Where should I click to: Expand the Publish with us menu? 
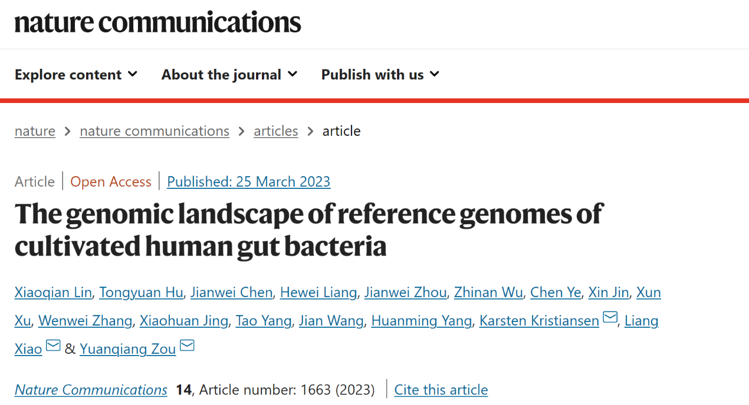pos(380,75)
